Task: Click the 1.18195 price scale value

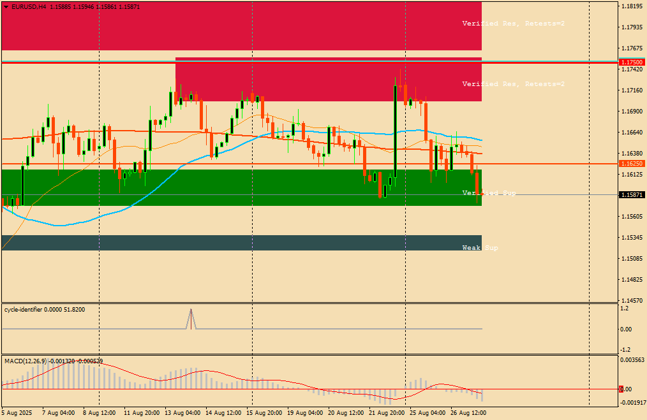Action: click(632, 6)
